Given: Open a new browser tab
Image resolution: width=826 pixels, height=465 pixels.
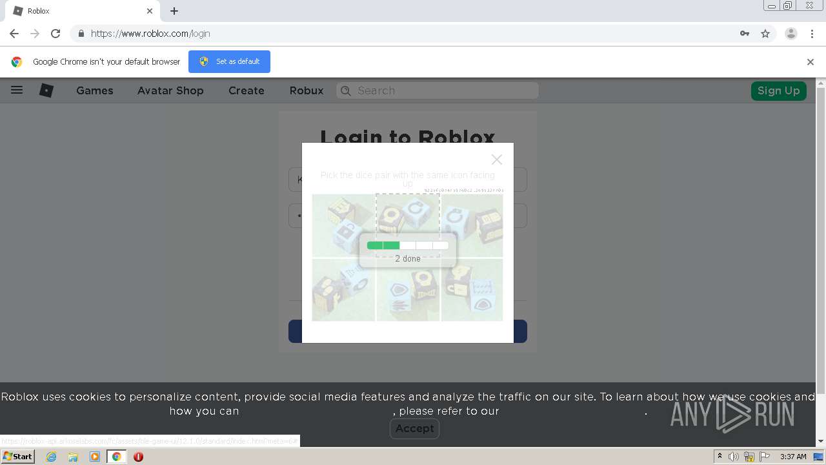Looking at the screenshot, I should pyautogui.click(x=174, y=11).
